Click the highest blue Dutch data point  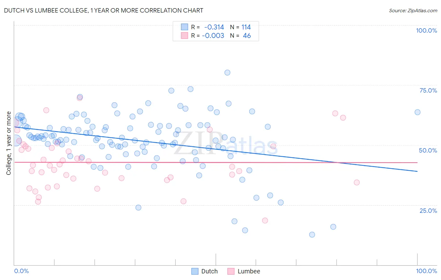tap(227, 73)
